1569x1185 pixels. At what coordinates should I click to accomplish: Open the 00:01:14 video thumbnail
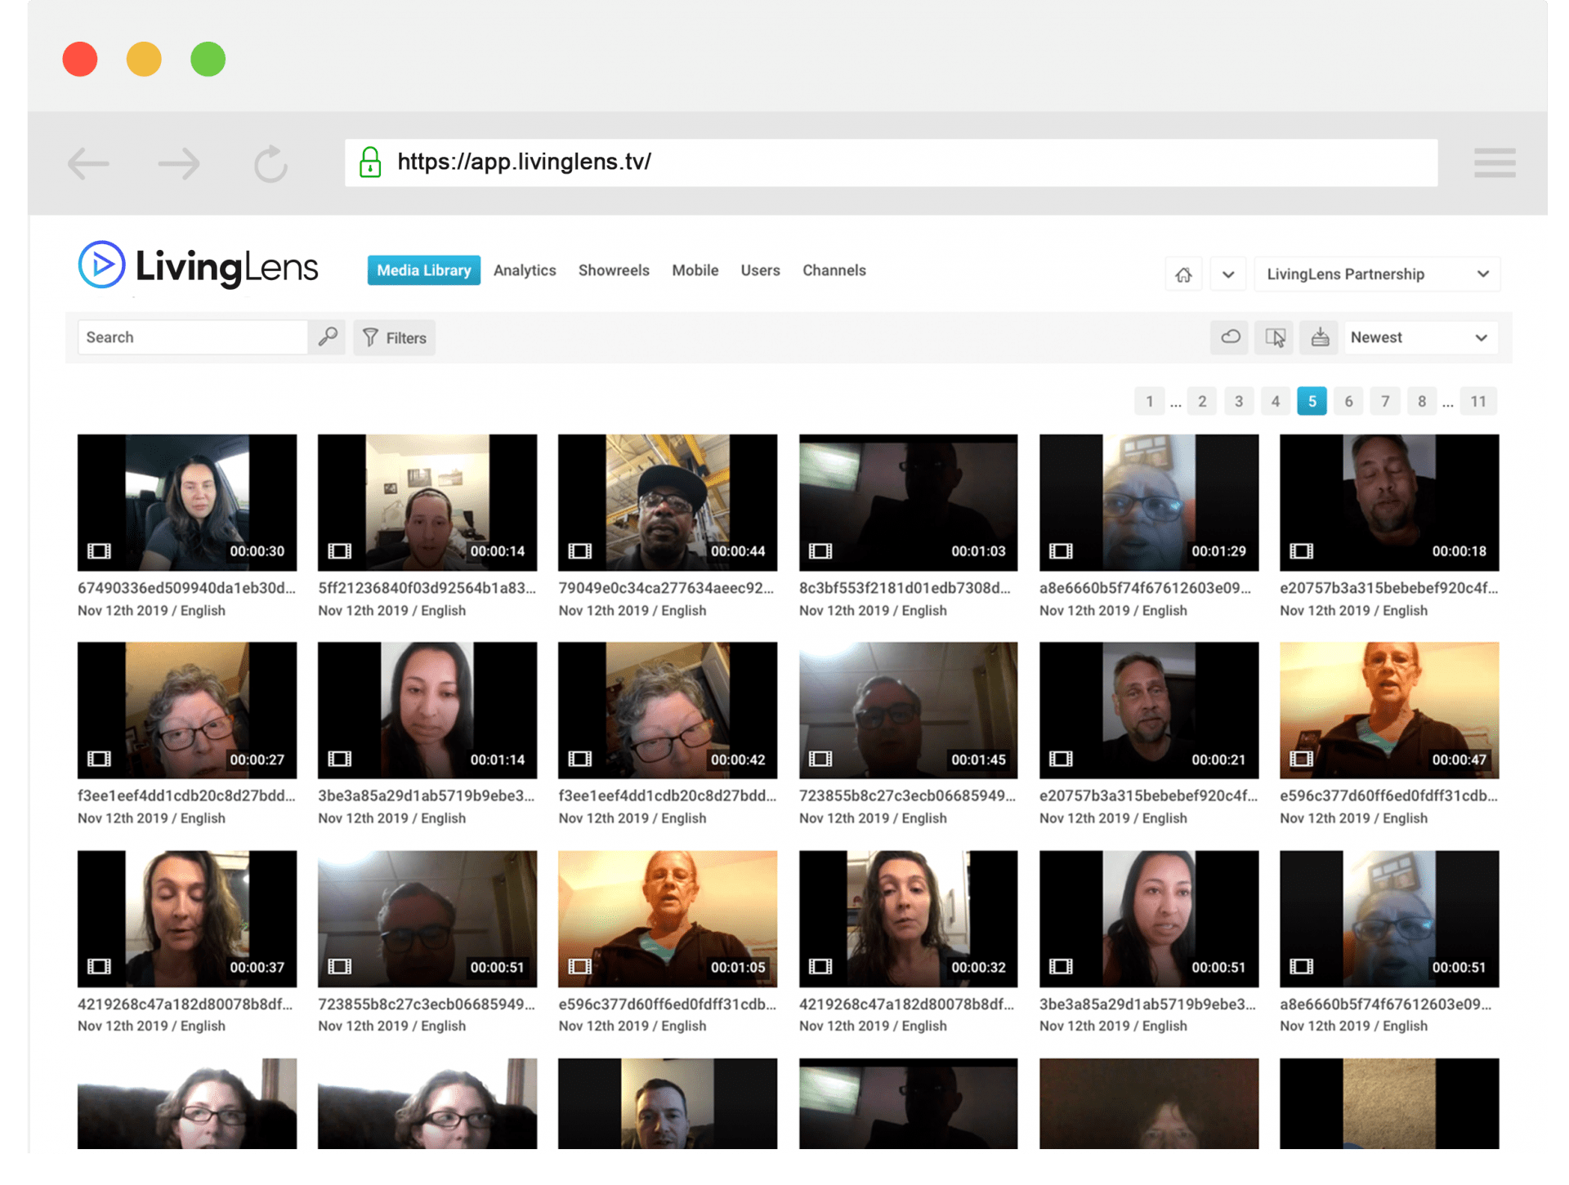pyautogui.click(x=427, y=710)
